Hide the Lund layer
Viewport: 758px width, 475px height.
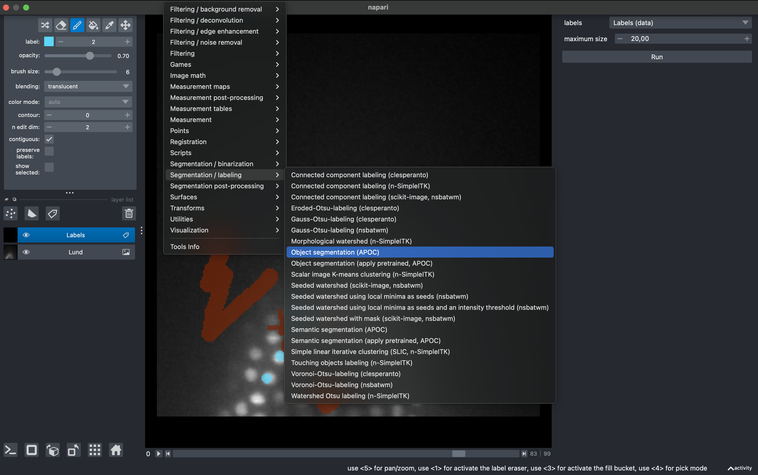[26, 252]
